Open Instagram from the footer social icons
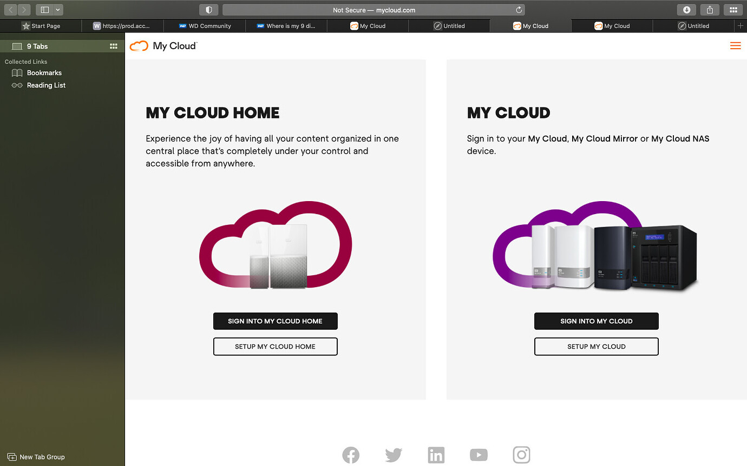 coord(521,455)
